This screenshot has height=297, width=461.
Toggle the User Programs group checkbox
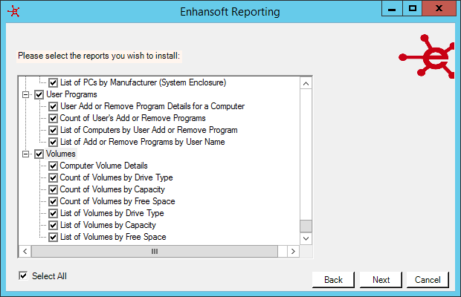tap(39, 94)
